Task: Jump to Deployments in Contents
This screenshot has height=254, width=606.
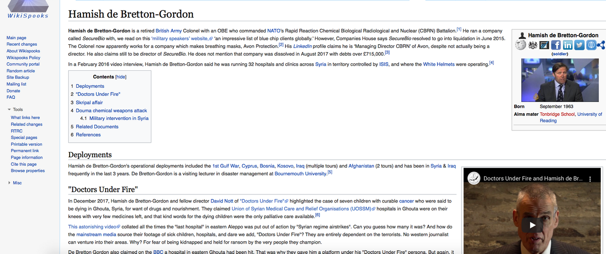Action: 90,86
